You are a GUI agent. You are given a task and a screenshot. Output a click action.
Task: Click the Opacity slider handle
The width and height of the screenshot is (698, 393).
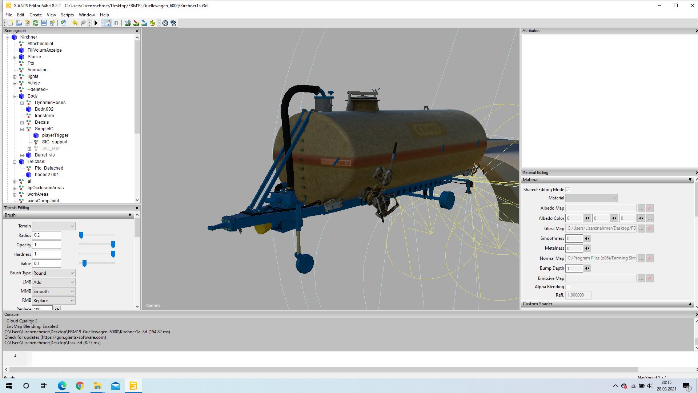click(x=113, y=245)
